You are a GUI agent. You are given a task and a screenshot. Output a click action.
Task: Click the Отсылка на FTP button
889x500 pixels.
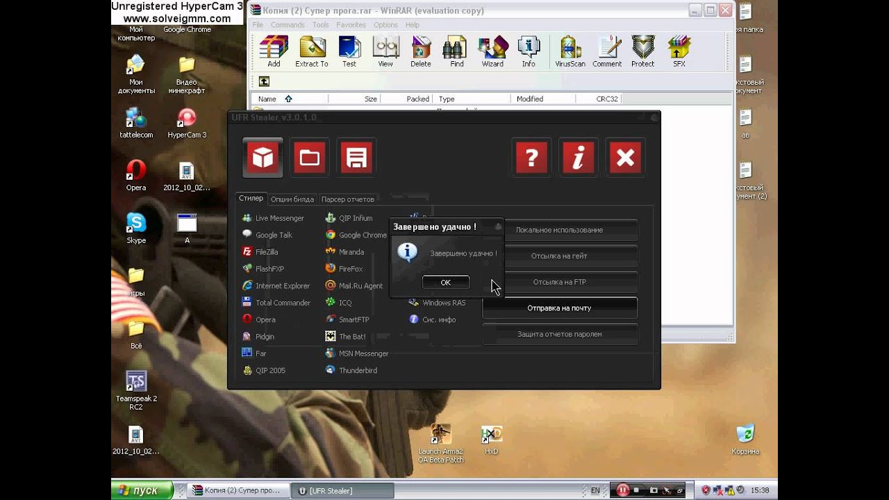coord(559,282)
